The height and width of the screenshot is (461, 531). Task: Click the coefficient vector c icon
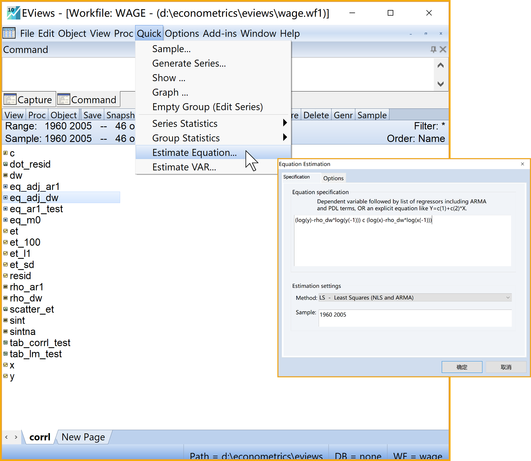pyautogui.click(x=5, y=153)
